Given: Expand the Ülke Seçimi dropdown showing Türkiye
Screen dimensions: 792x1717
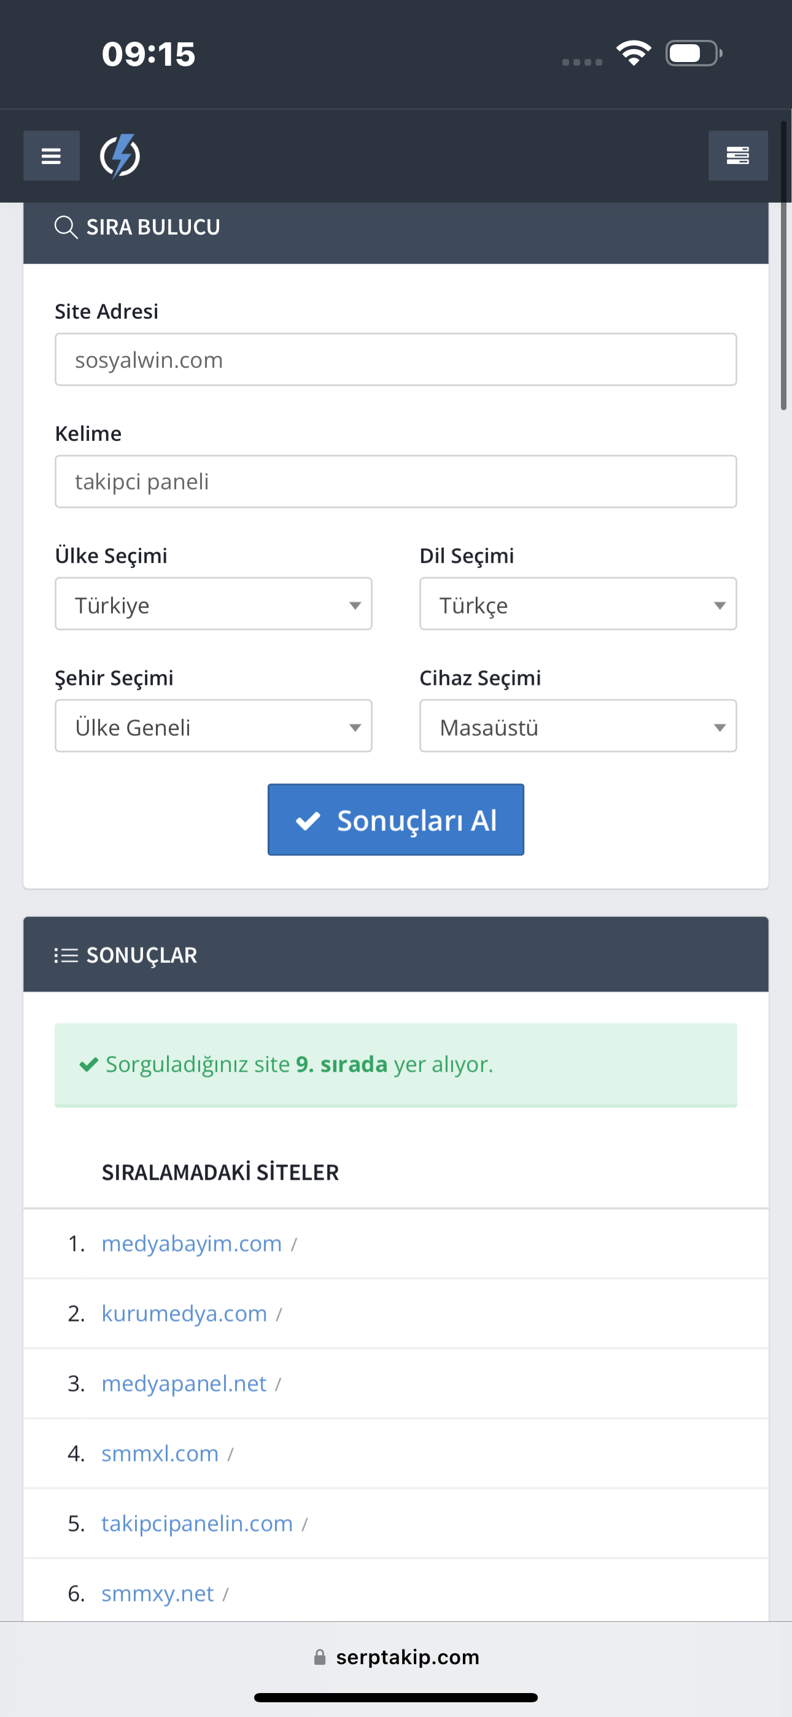Looking at the screenshot, I should 213,604.
